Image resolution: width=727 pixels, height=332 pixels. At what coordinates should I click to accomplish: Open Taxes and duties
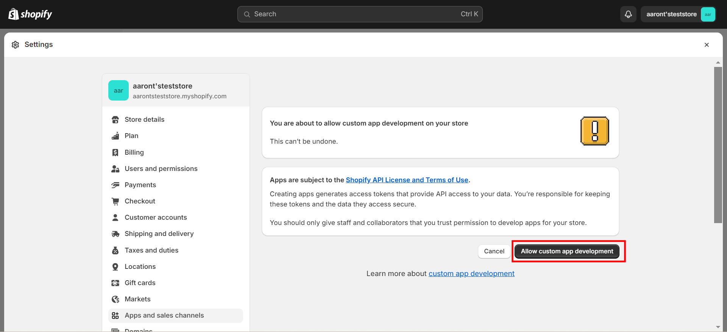point(176,250)
